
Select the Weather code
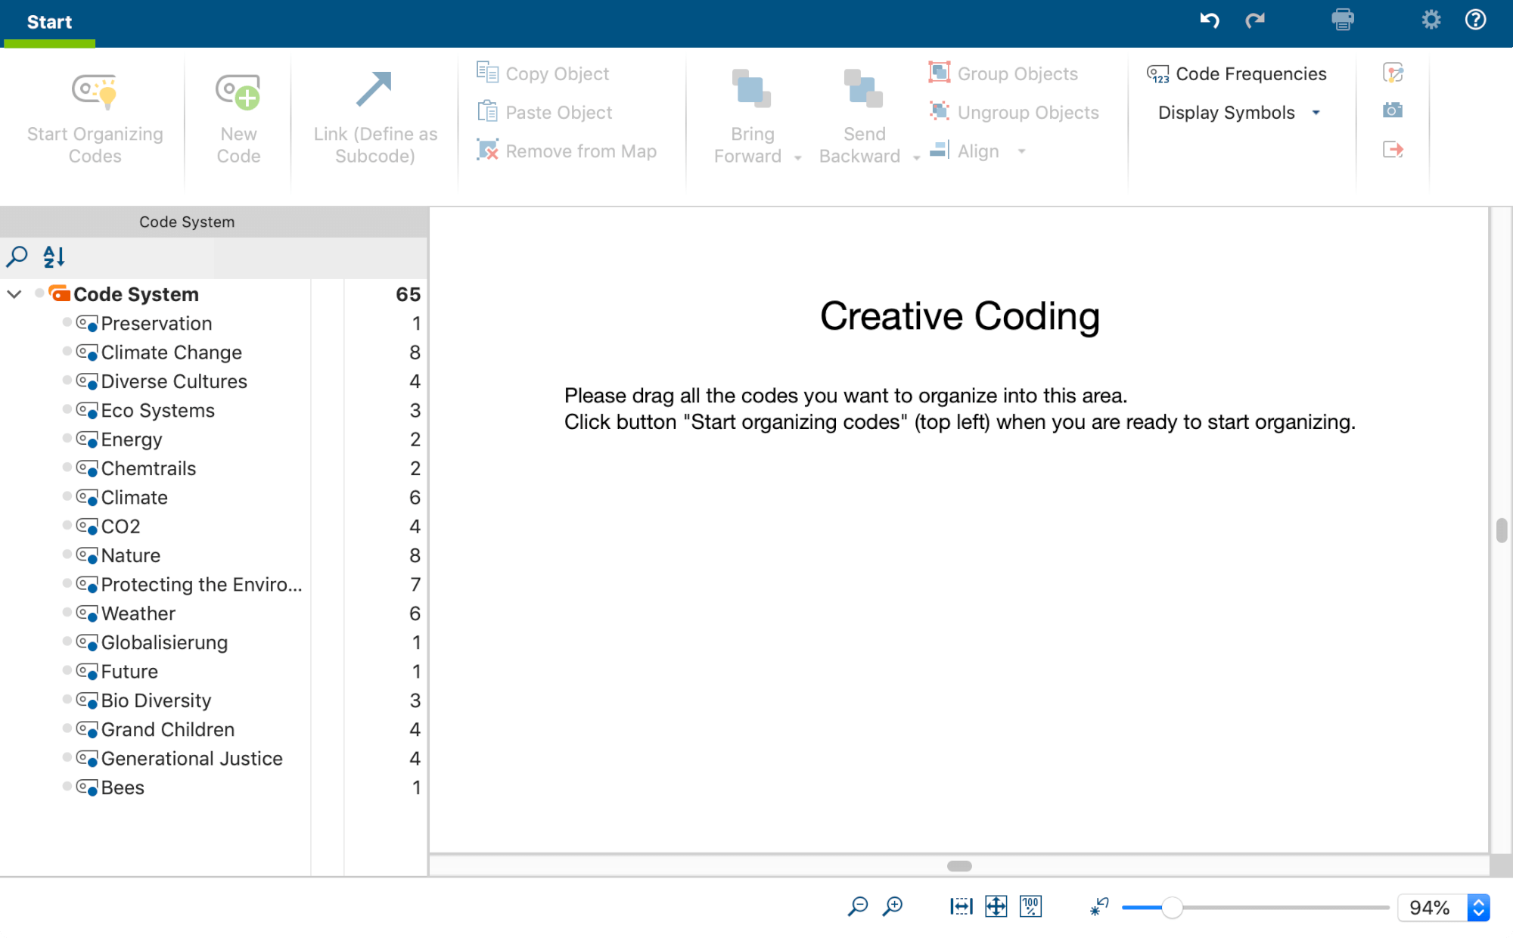(x=138, y=613)
